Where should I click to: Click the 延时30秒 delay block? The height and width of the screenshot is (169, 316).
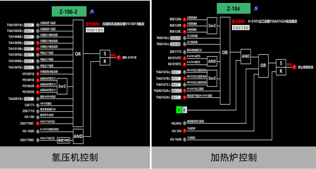click(x=64, y=140)
